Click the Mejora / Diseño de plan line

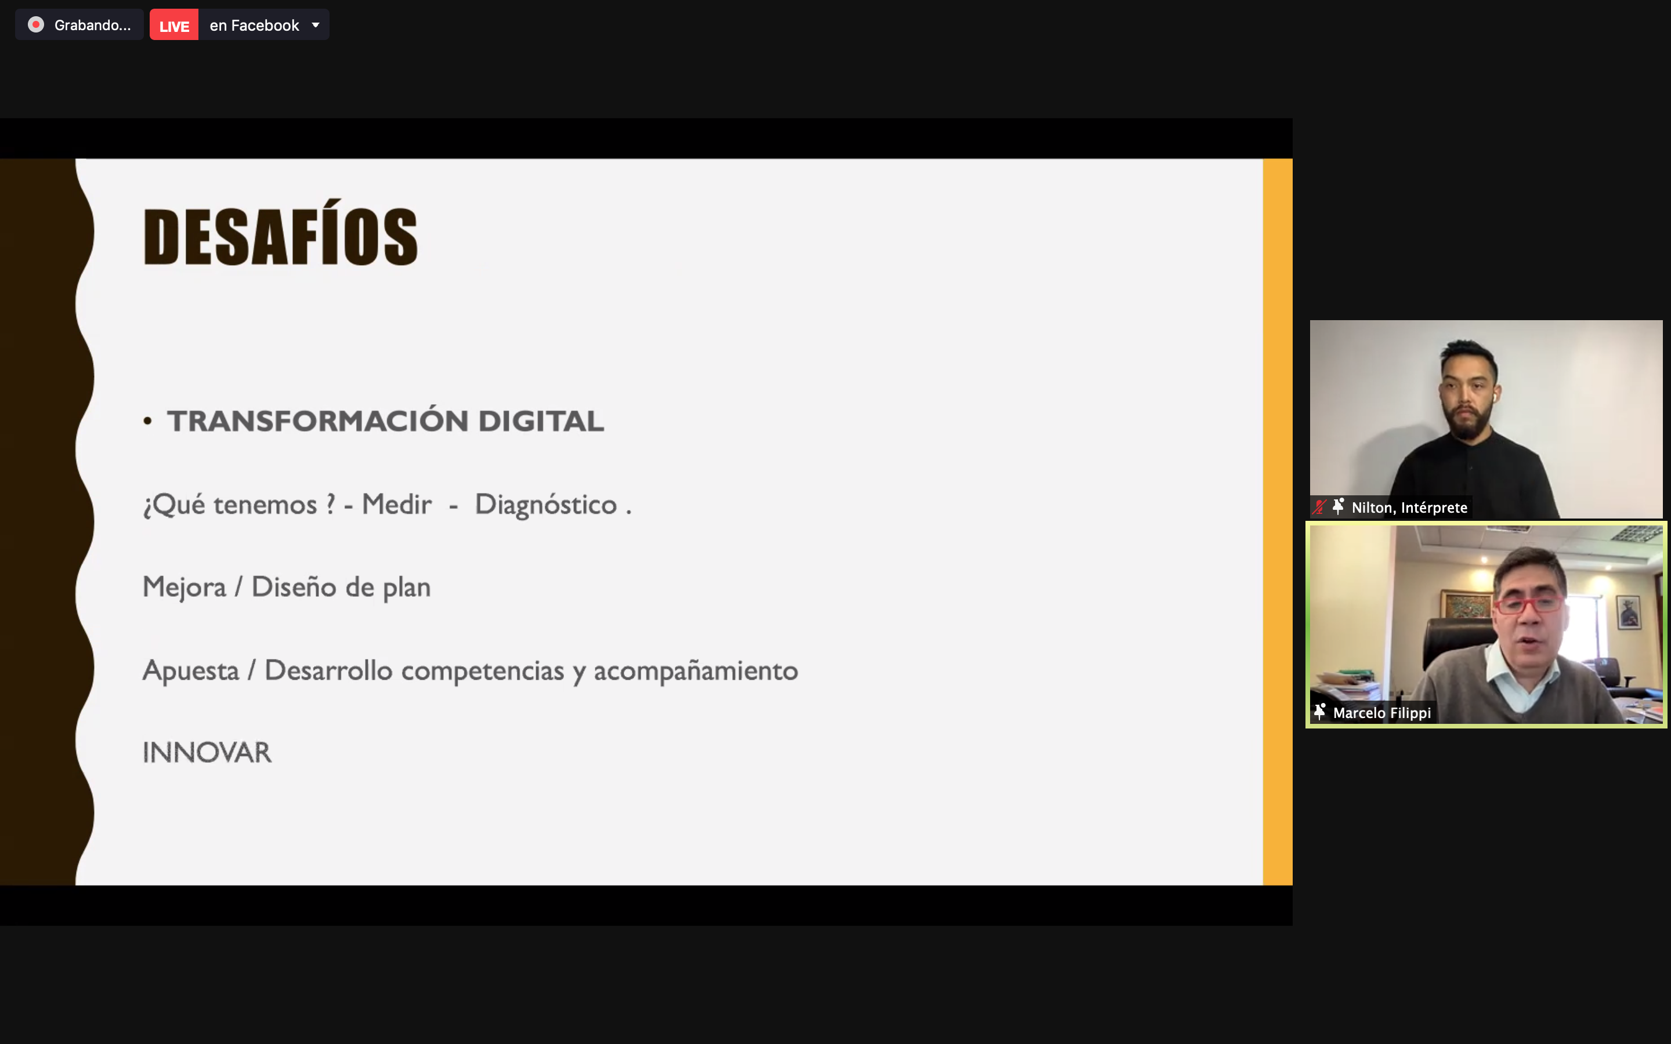click(x=287, y=588)
